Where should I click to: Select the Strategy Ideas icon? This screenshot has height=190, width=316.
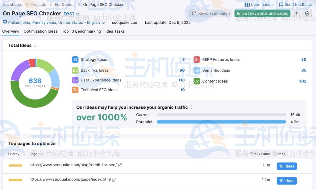point(75,59)
